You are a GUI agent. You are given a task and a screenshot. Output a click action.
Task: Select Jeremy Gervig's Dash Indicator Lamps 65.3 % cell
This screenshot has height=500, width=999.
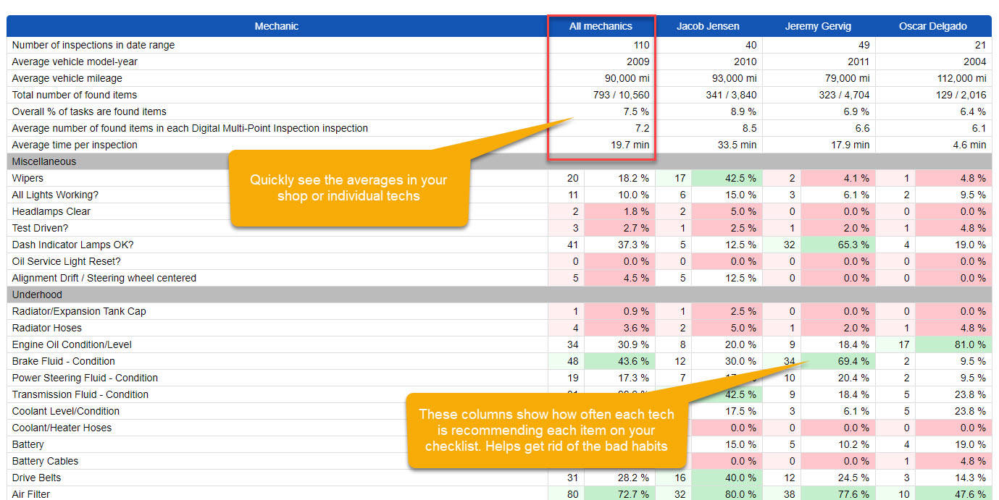pos(837,245)
